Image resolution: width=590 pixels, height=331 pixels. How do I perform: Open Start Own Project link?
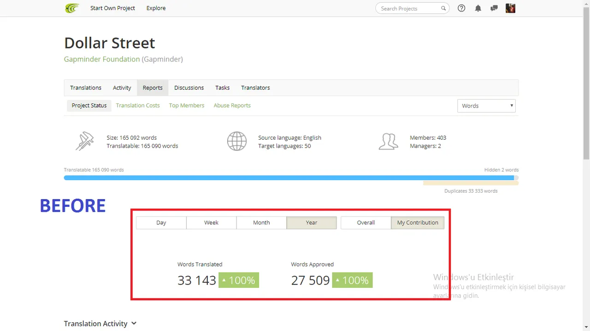112,8
